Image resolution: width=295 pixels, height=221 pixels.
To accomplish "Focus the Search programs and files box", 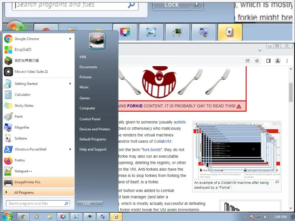I will (x=38, y=203).
